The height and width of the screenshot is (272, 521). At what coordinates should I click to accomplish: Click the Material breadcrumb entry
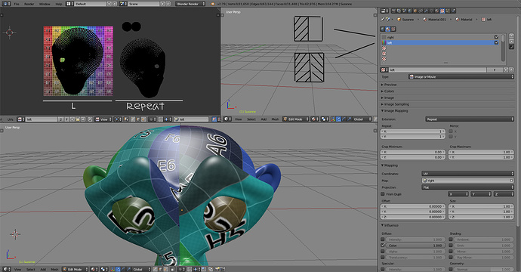coord(464,20)
